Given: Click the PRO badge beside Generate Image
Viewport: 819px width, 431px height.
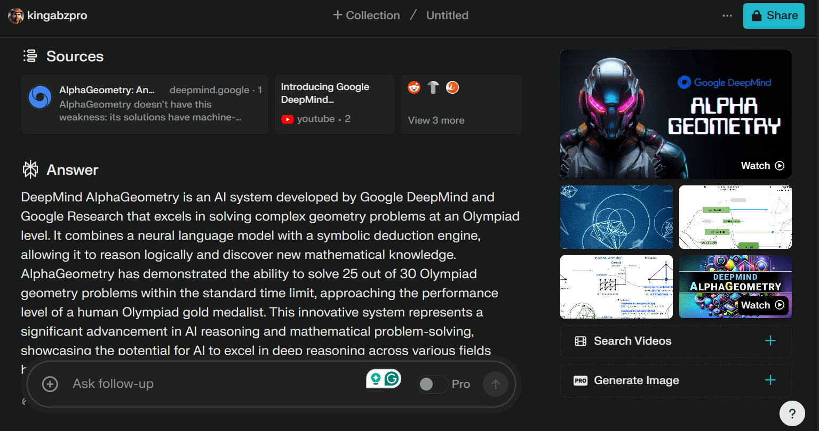Looking at the screenshot, I should [x=581, y=381].
